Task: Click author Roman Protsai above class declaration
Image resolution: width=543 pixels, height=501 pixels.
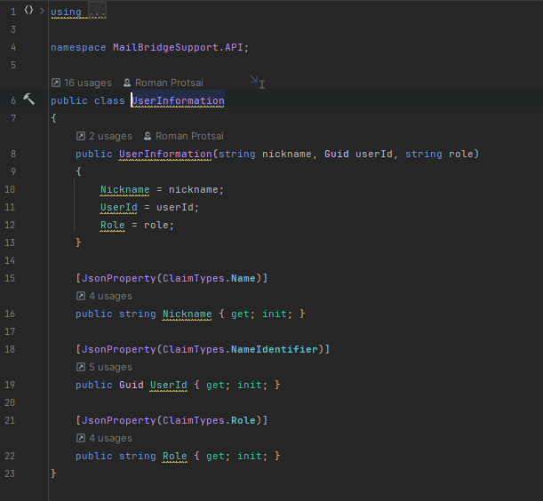Action: 169,83
